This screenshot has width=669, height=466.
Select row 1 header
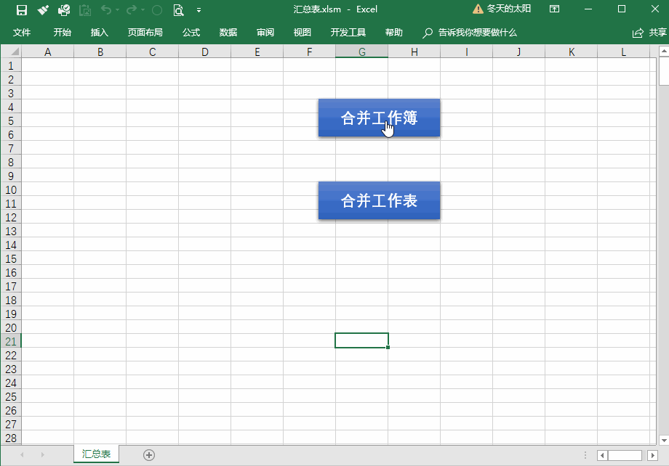(x=11, y=65)
